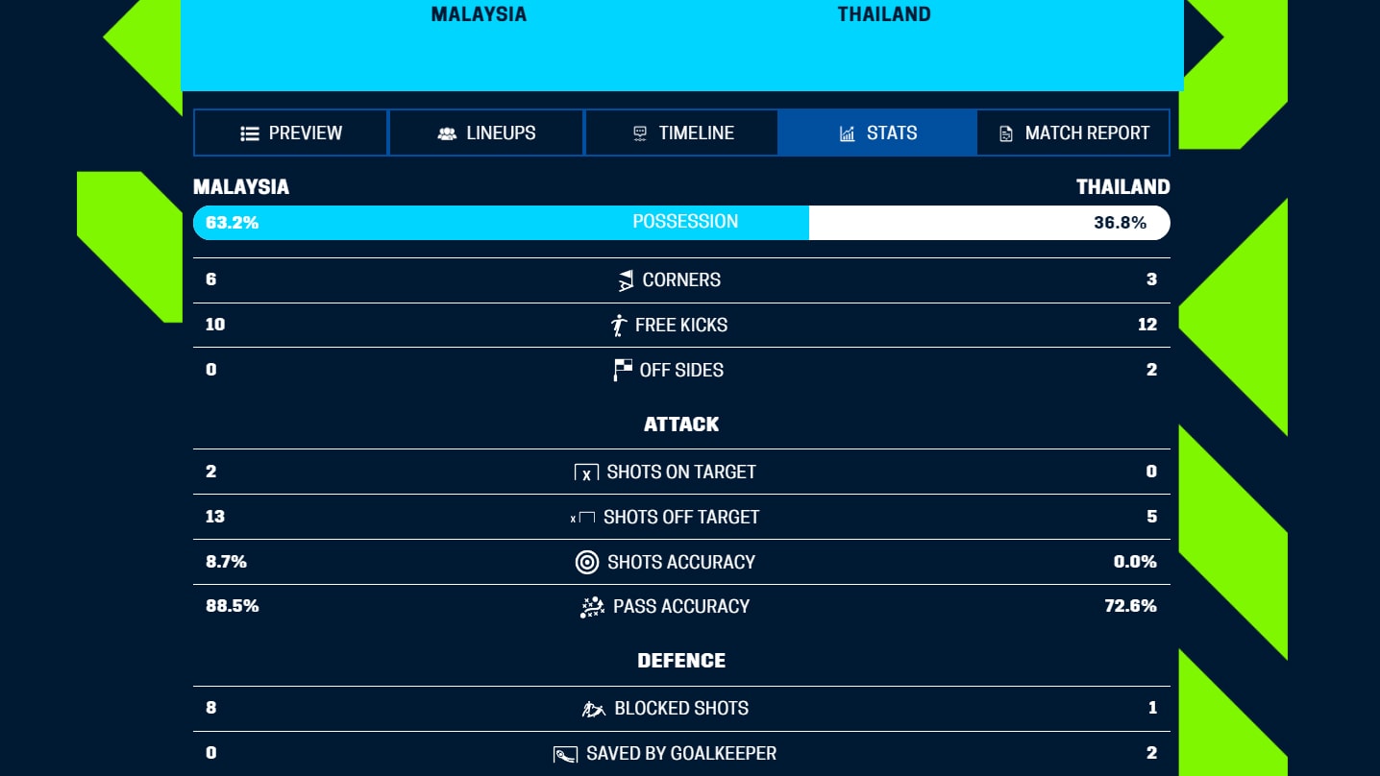This screenshot has width=1380, height=776.
Task: Click the BLOCKED SHOTS label
Action: pos(681,709)
